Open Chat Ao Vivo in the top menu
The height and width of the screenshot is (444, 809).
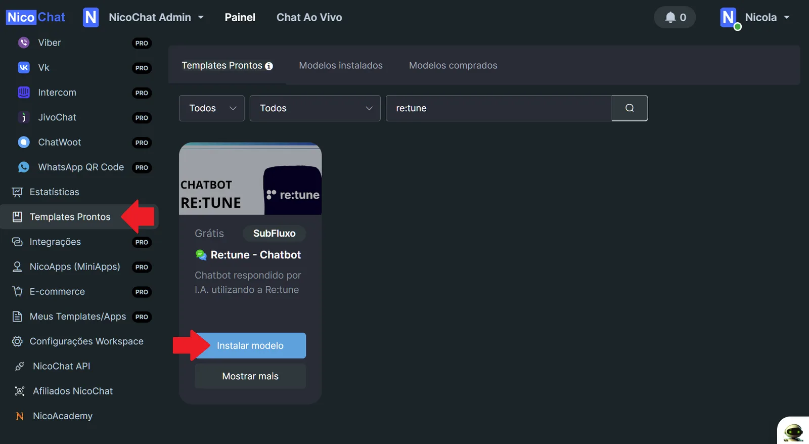pyautogui.click(x=309, y=17)
